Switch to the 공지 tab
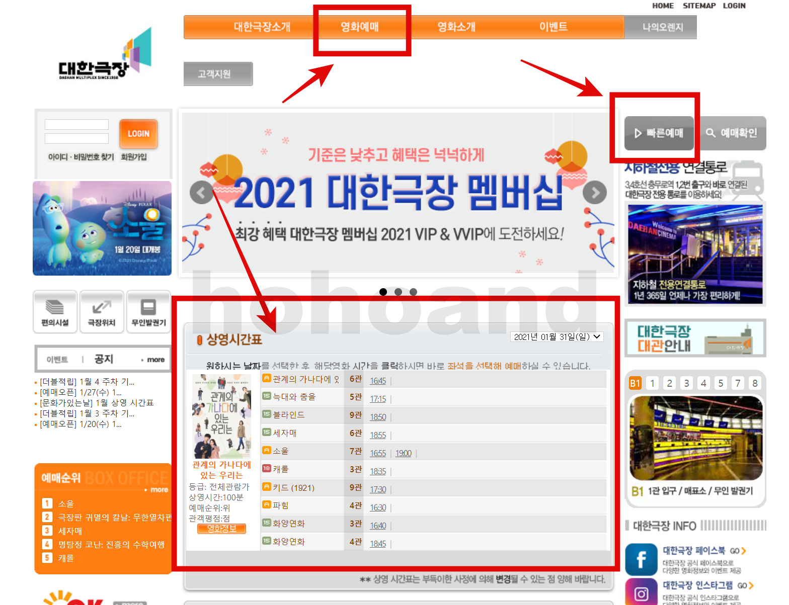Image resolution: width=789 pixels, height=605 pixels. (x=104, y=359)
